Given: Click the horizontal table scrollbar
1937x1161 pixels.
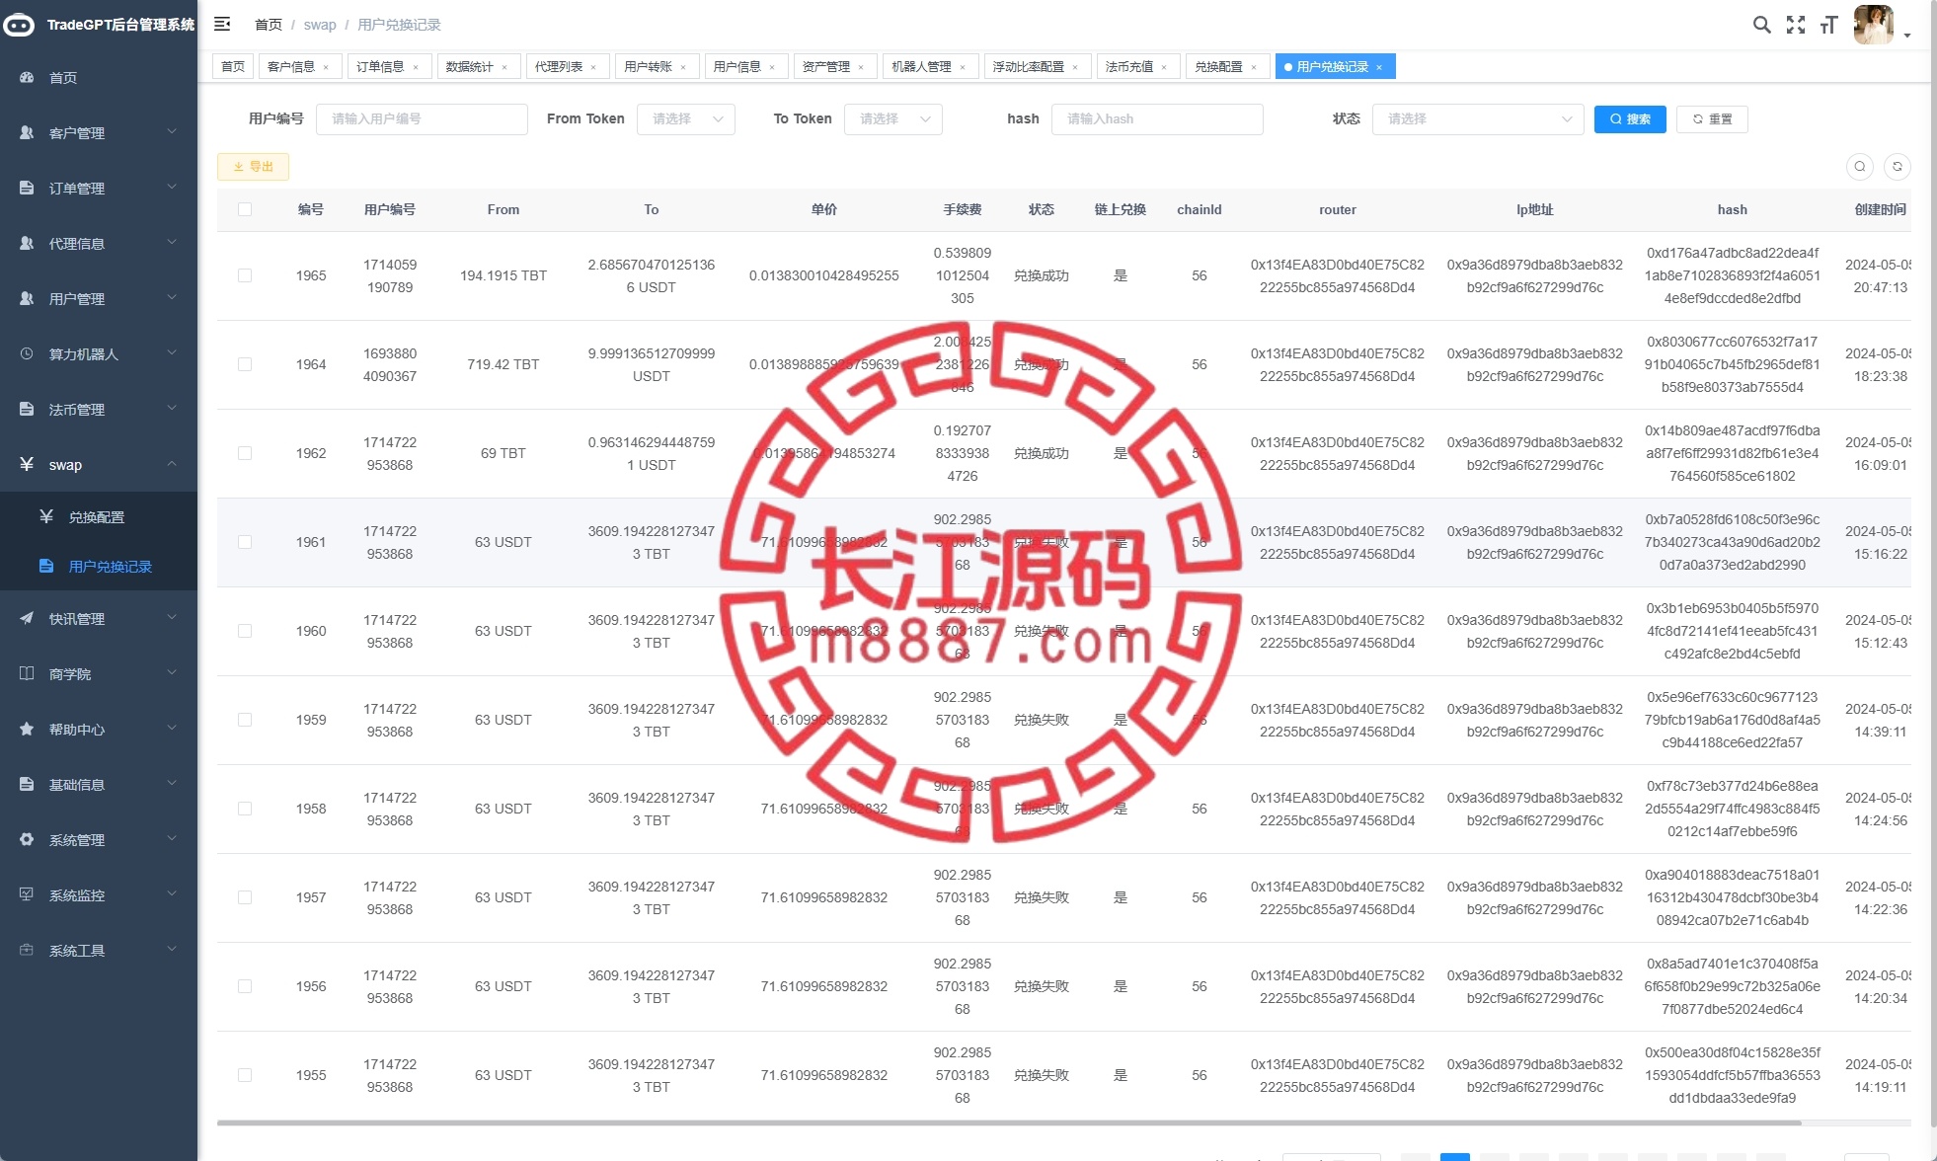Looking at the screenshot, I should pos(1009,1122).
